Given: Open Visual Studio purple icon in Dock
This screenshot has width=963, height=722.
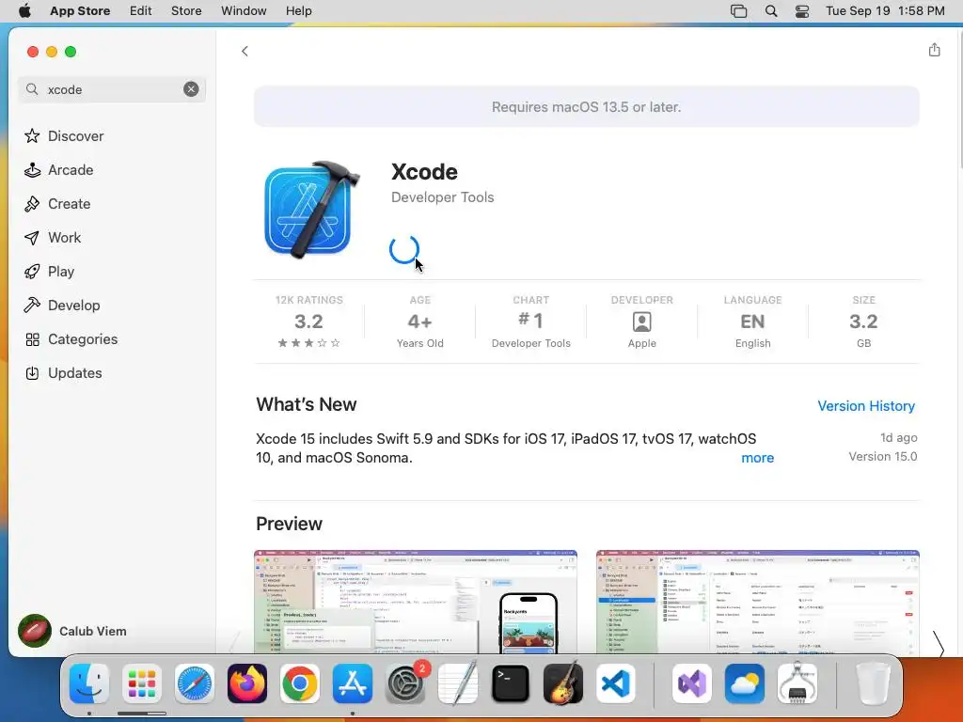Looking at the screenshot, I should tap(692, 683).
